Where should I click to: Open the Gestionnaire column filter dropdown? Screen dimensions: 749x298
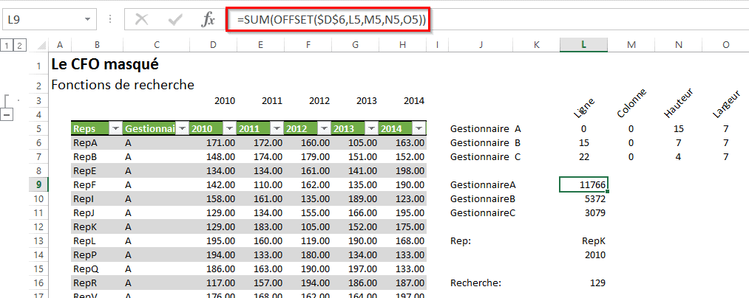[181, 129]
